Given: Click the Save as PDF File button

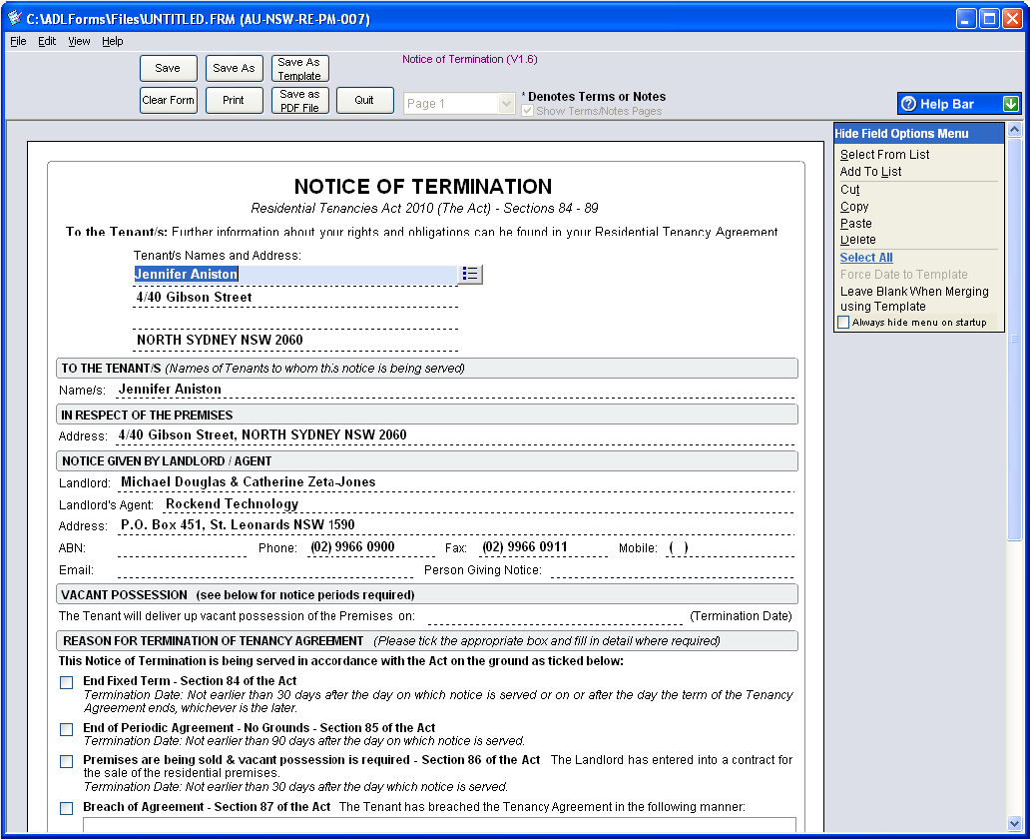Looking at the screenshot, I should (x=299, y=101).
